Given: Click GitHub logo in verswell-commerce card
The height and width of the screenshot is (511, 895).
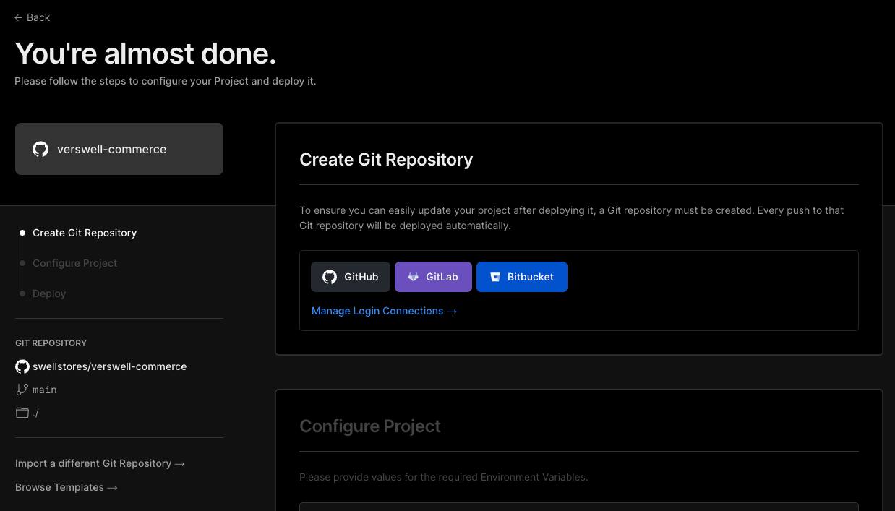Looking at the screenshot, I should [40, 149].
